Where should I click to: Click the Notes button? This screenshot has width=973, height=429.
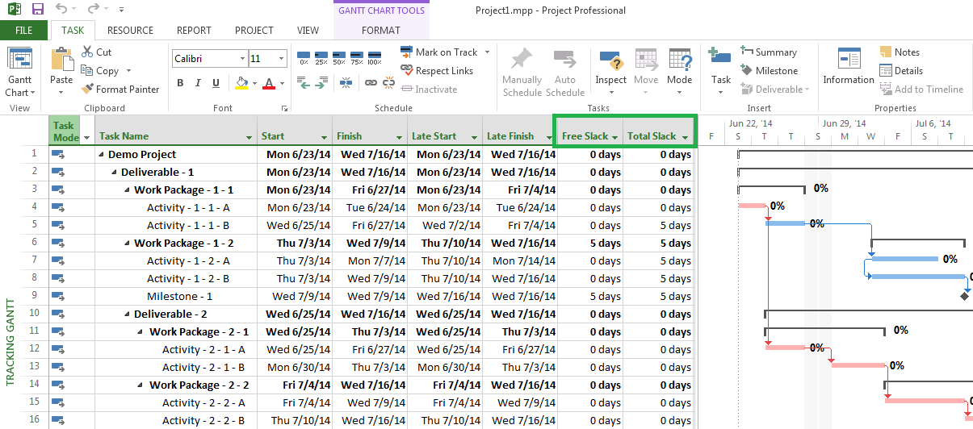click(899, 52)
